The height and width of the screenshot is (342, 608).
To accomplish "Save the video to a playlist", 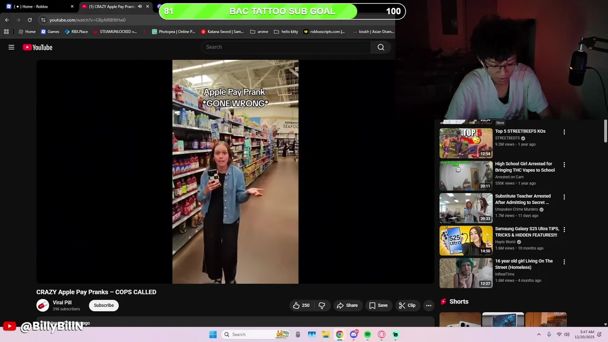I will (378, 305).
